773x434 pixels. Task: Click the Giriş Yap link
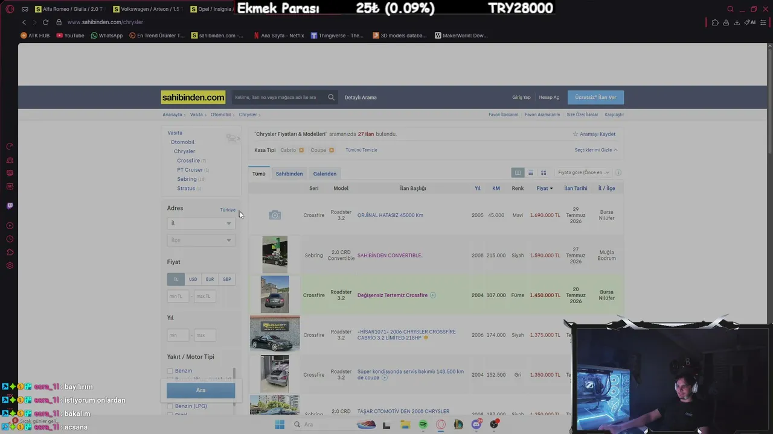tap(521, 97)
